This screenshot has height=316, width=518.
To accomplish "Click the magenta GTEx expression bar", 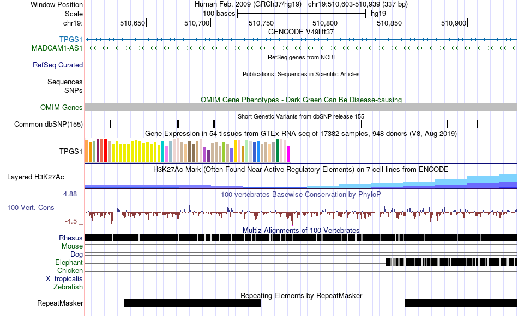I will coord(288,154).
